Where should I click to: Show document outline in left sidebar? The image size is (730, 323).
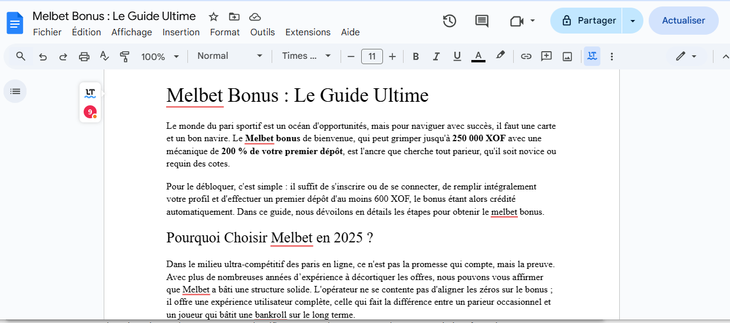[x=15, y=91]
